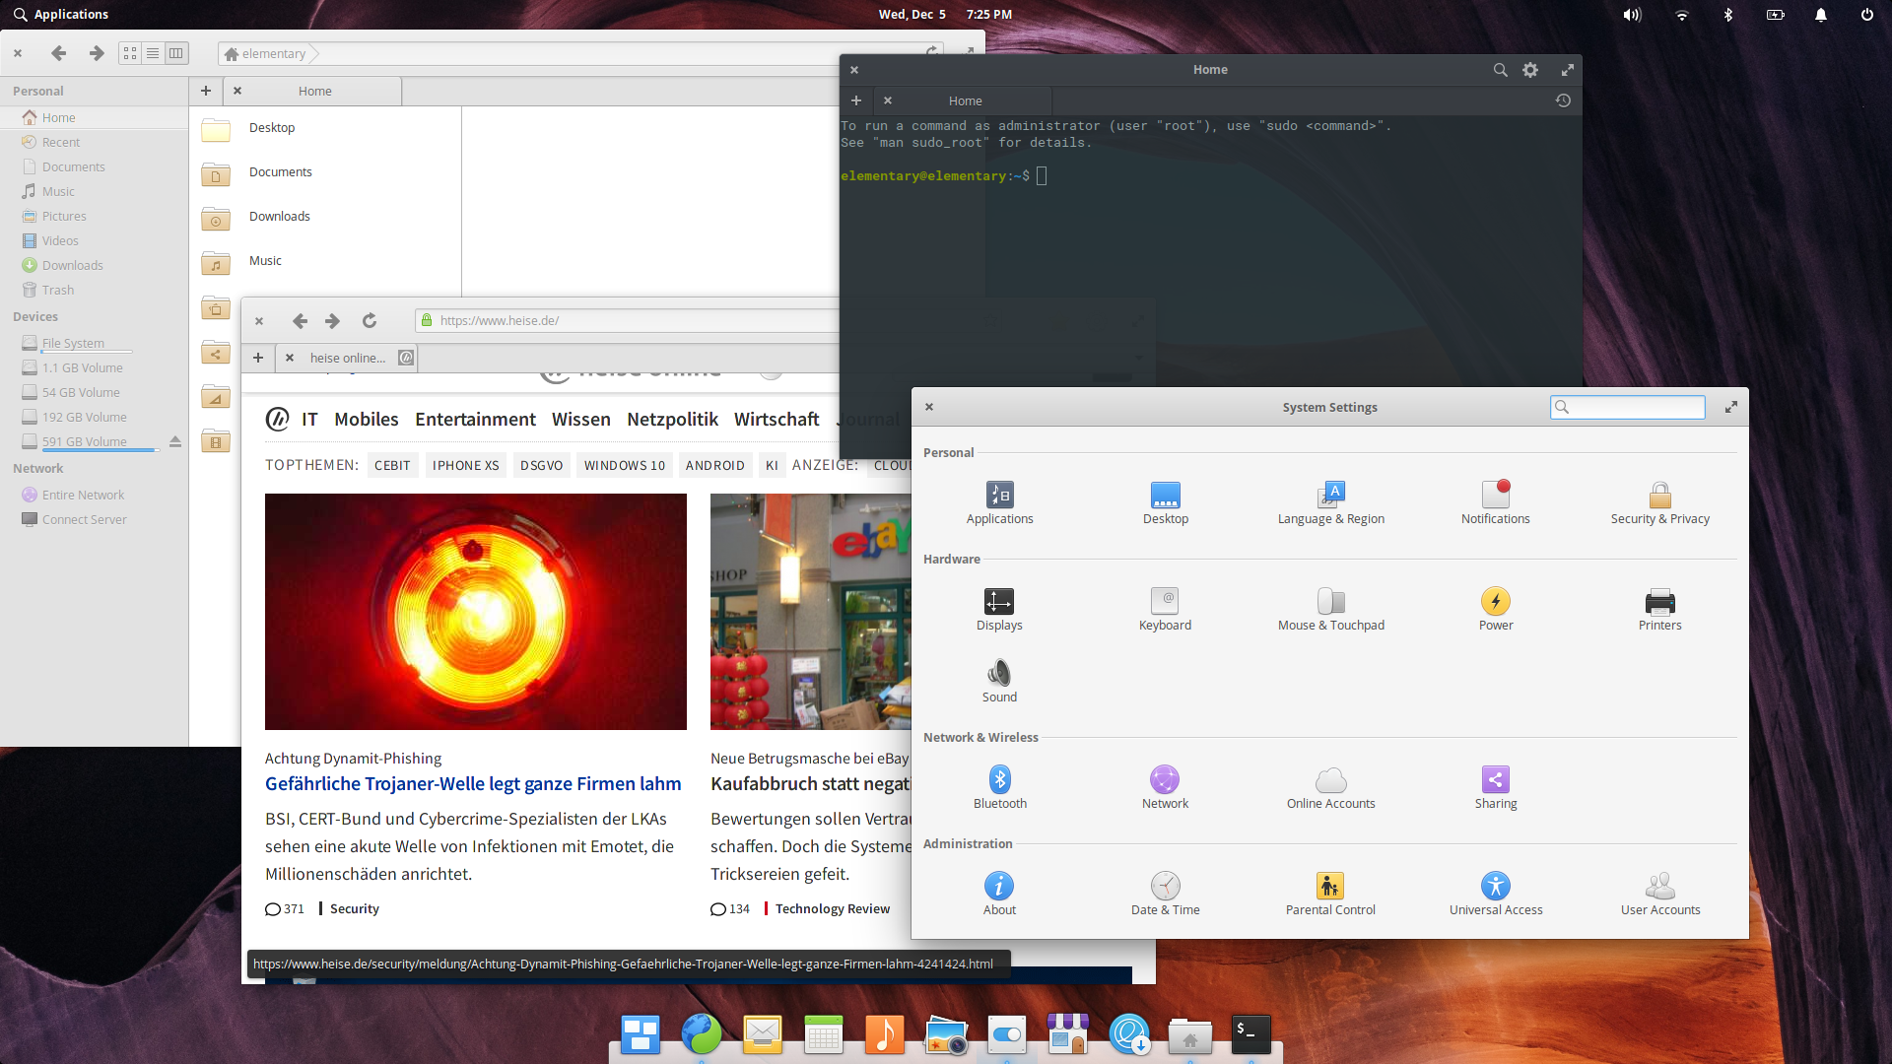Open Trash in Files sidebar
The image size is (1892, 1064).
pos(94,290)
